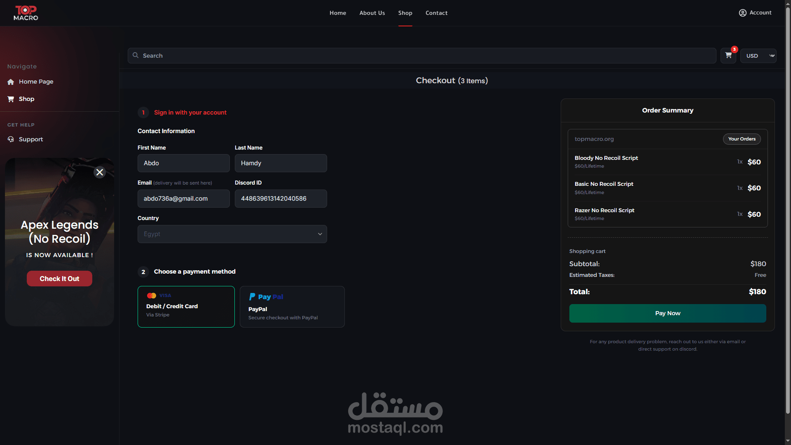Image resolution: width=791 pixels, height=445 pixels.
Task: Open the shopping cart icon
Action: [728, 55]
